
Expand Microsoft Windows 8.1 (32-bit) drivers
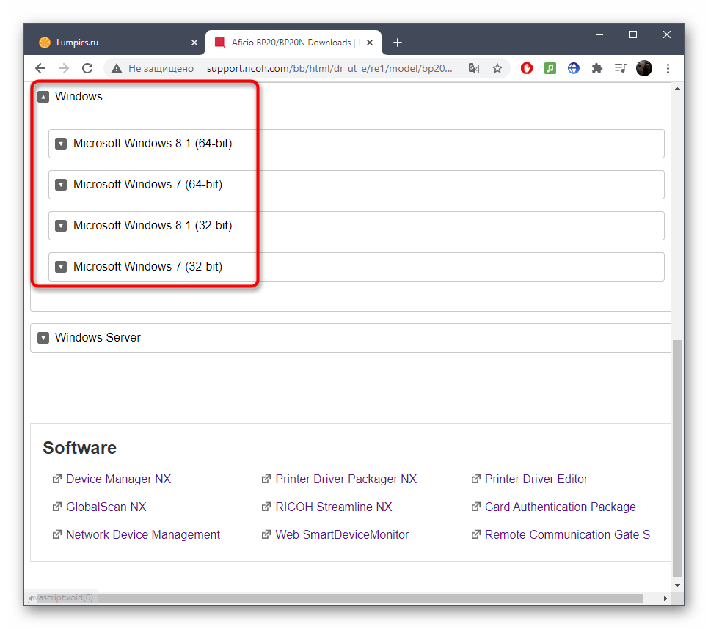(x=357, y=226)
